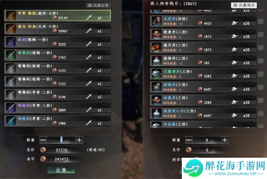The image size is (267, 179).
Task: Select the 秘银剑 row priced 3889
Action: click(57, 108)
